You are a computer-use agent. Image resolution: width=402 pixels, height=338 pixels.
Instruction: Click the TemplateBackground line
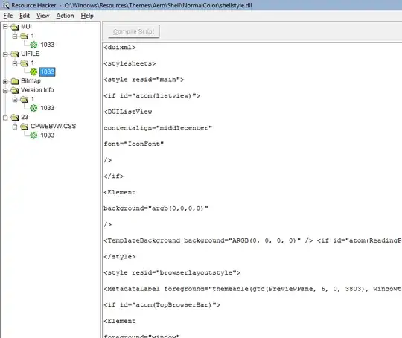pyautogui.click(x=252, y=240)
